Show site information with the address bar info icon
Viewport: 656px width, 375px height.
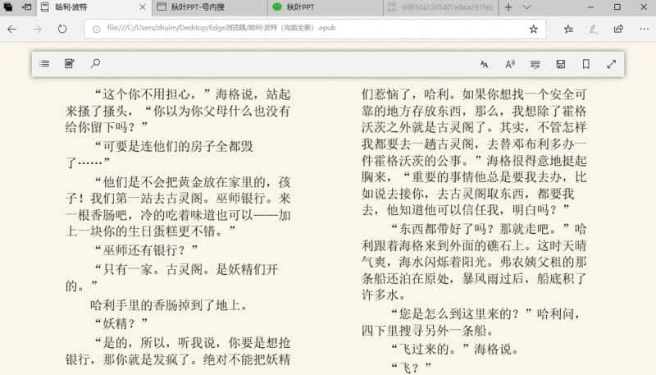pos(96,29)
